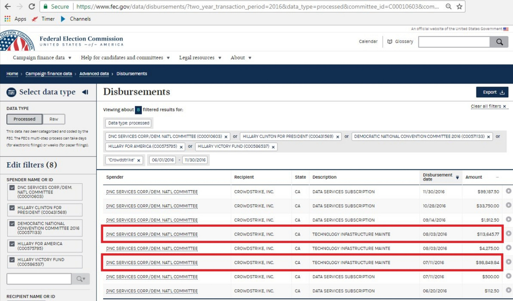Expand details arrow for the $1,912.50 row
513x301 pixels.
point(508,219)
